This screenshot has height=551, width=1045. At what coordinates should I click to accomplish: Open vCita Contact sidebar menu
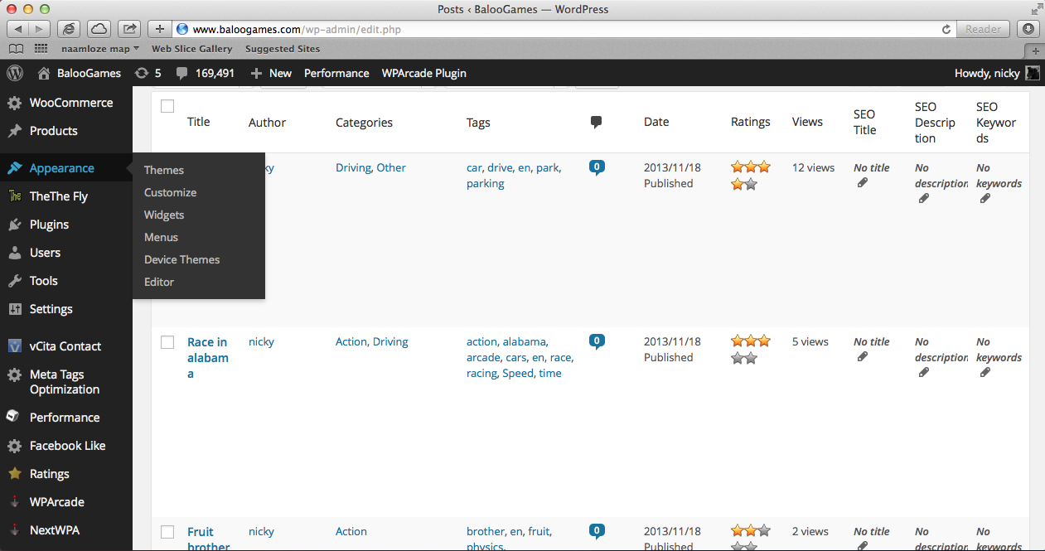66,346
